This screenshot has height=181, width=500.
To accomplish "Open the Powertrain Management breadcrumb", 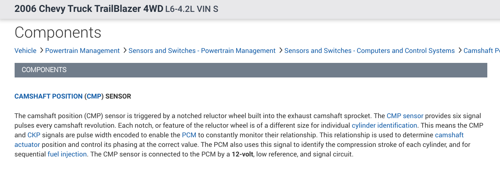I will [x=82, y=51].
